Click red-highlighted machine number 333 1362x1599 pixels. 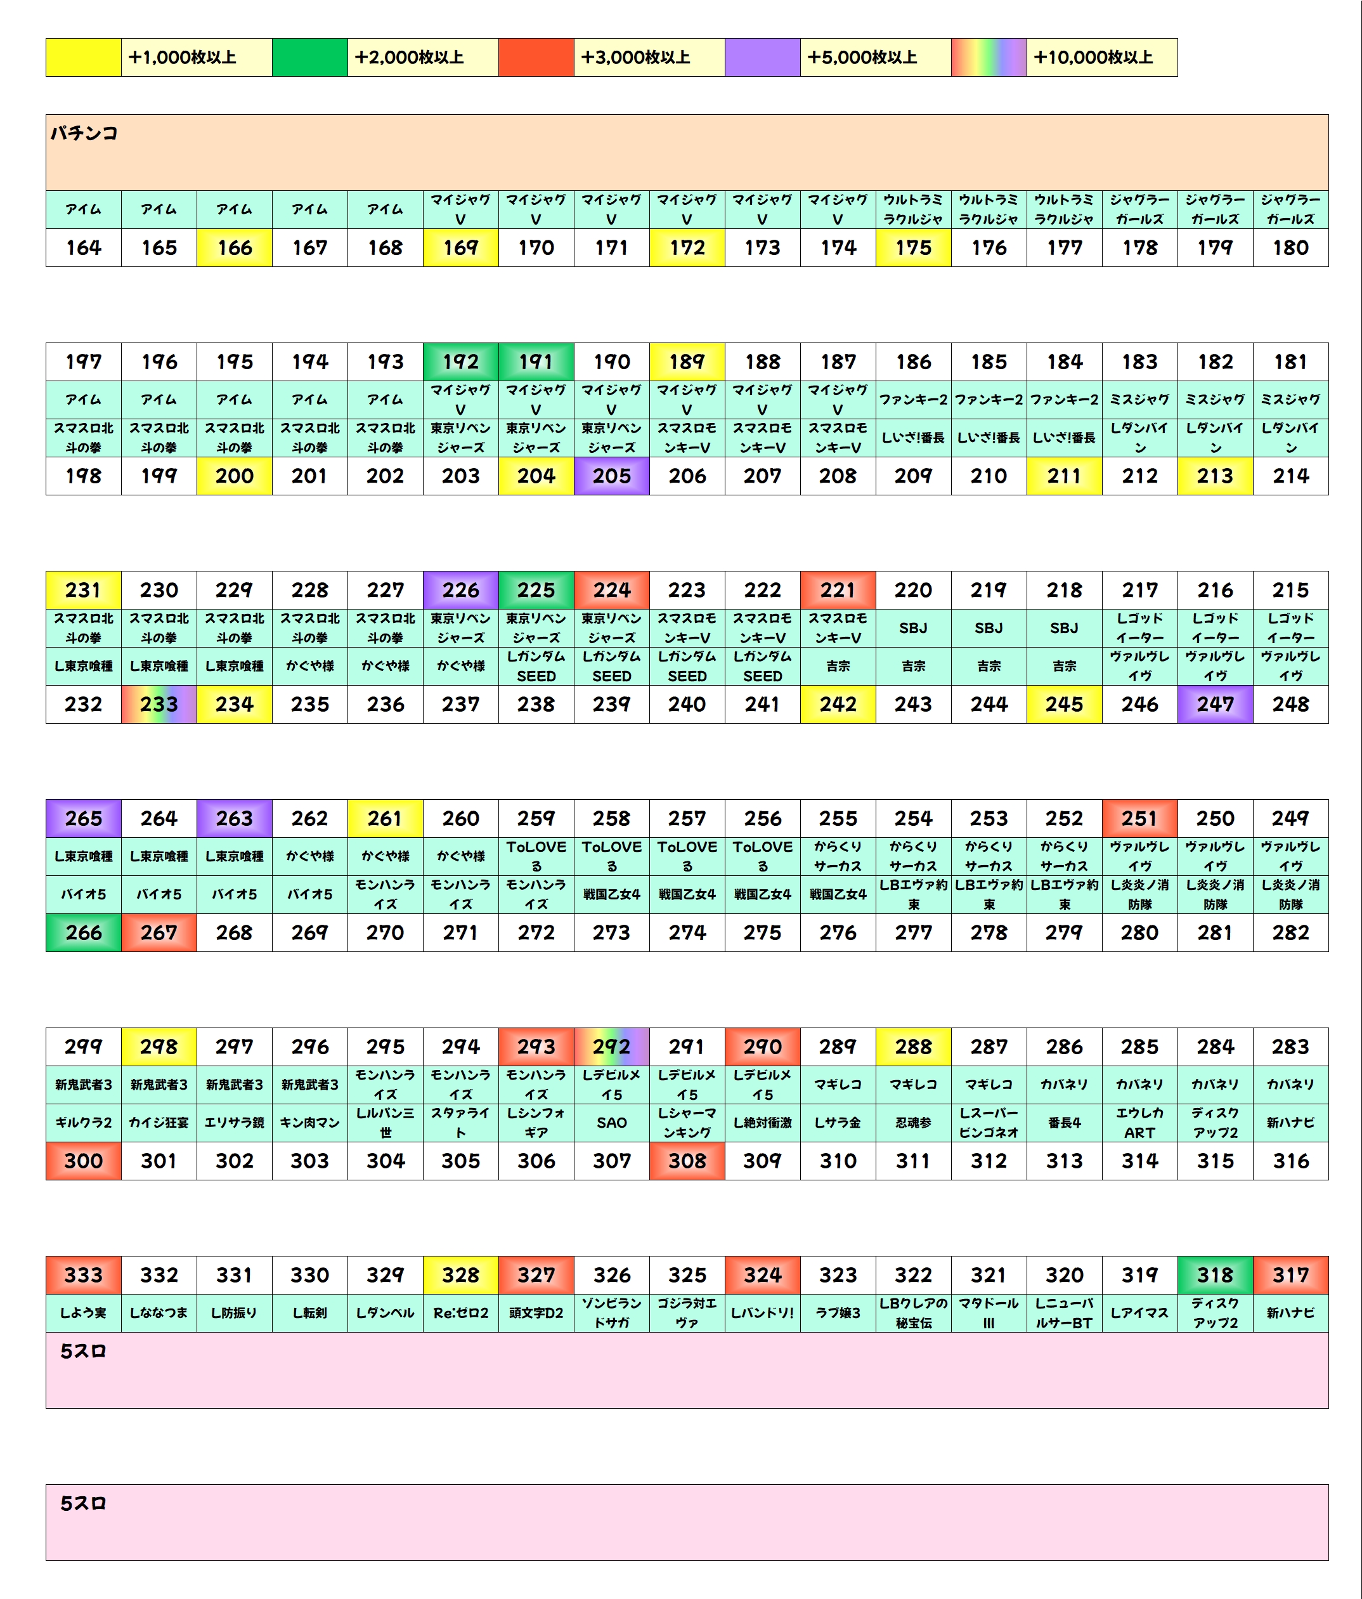[83, 1275]
